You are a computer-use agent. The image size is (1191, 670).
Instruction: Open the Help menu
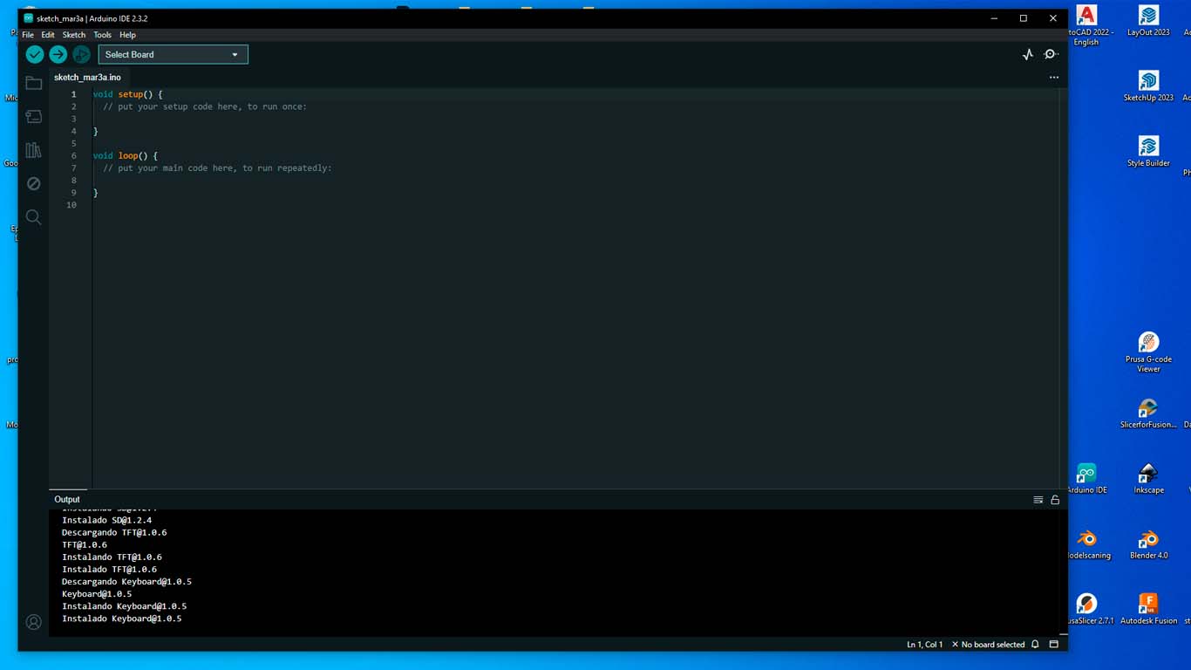pyautogui.click(x=127, y=35)
